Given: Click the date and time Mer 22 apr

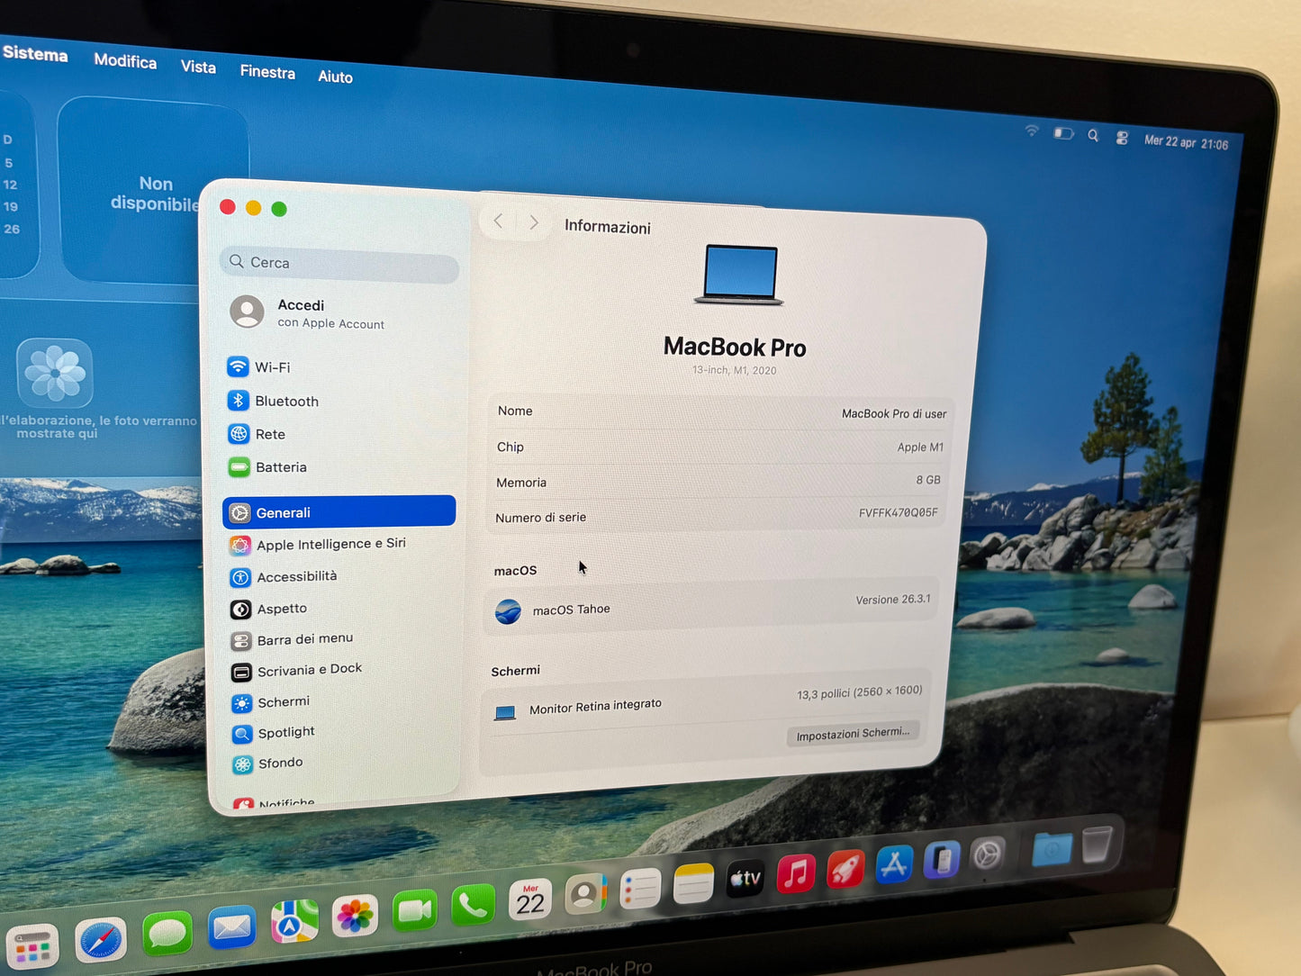Looking at the screenshot, I should click(x=1186, y=142).
